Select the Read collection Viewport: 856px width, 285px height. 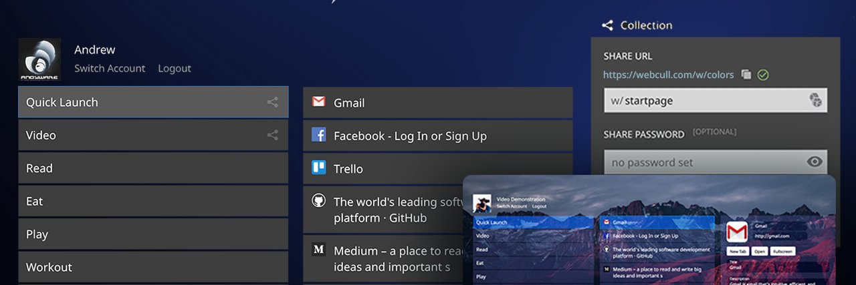click(153, 168)
